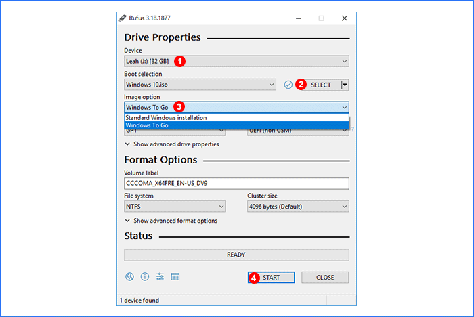Screen dimensions: 474x317
Task: Close the Rufus window with the X
Action: pos(344,18)
